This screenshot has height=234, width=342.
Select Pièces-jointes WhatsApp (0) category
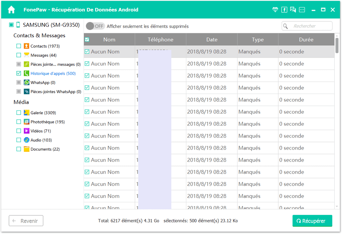pyautogui.click(x=56, y=92)
